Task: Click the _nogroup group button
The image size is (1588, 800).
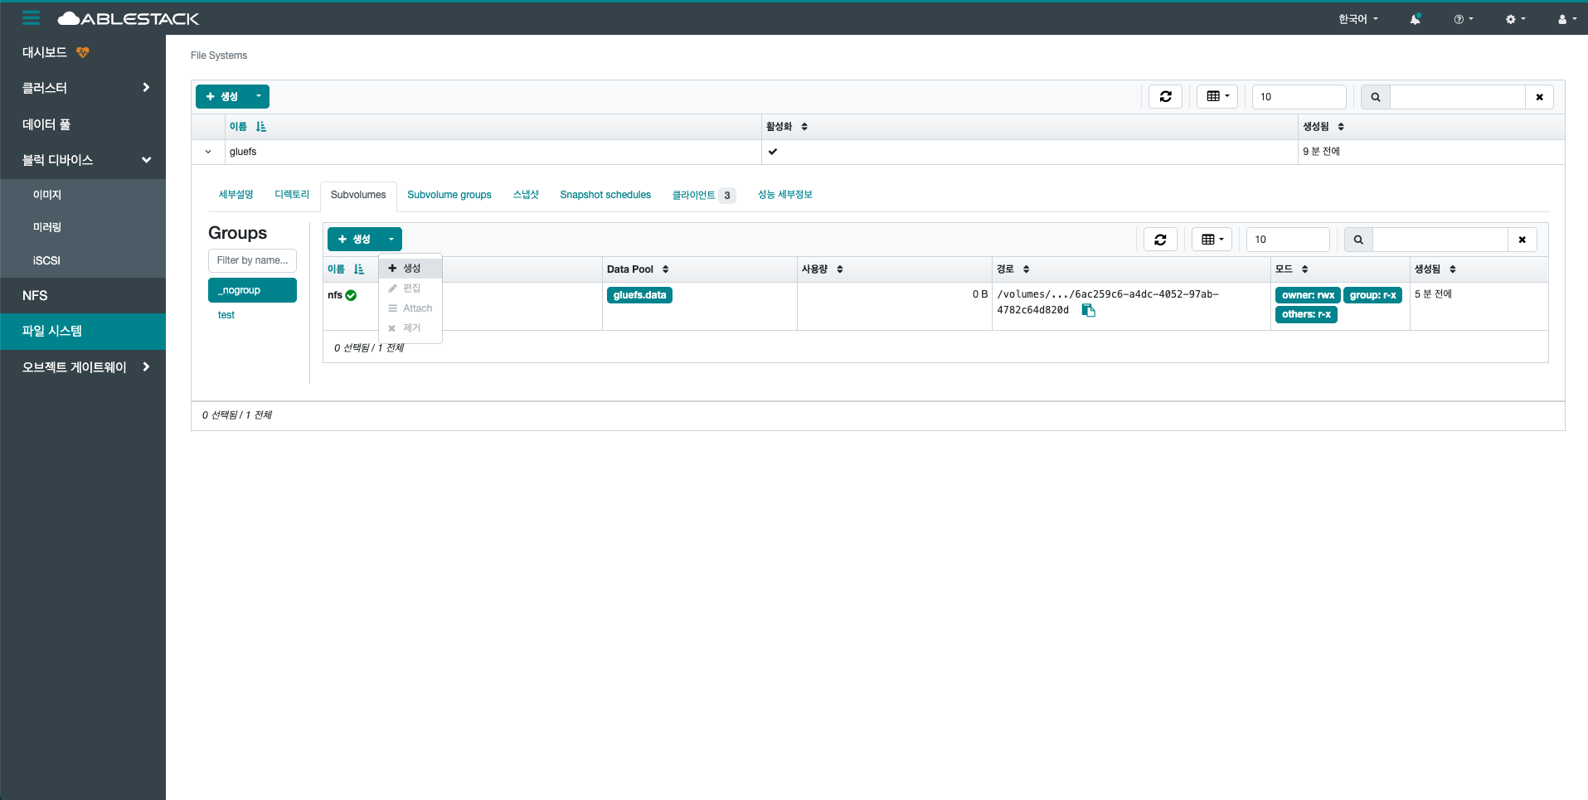Action: tap(252, 290)
